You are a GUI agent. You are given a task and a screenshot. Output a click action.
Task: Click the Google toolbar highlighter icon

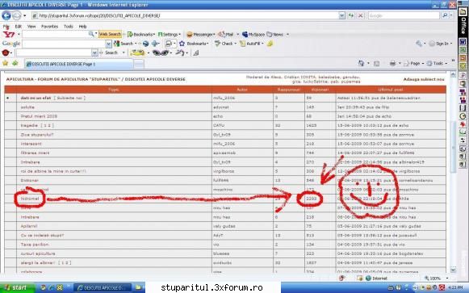tap(270, 44)
